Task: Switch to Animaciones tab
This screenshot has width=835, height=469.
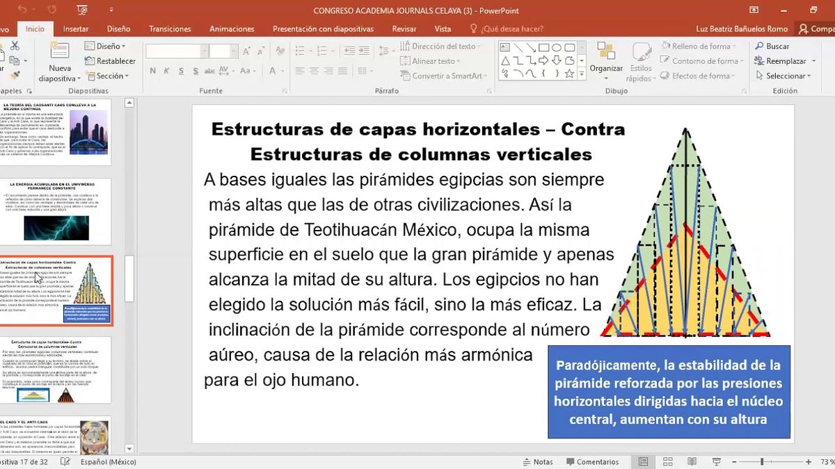Action: coord(232,28)
